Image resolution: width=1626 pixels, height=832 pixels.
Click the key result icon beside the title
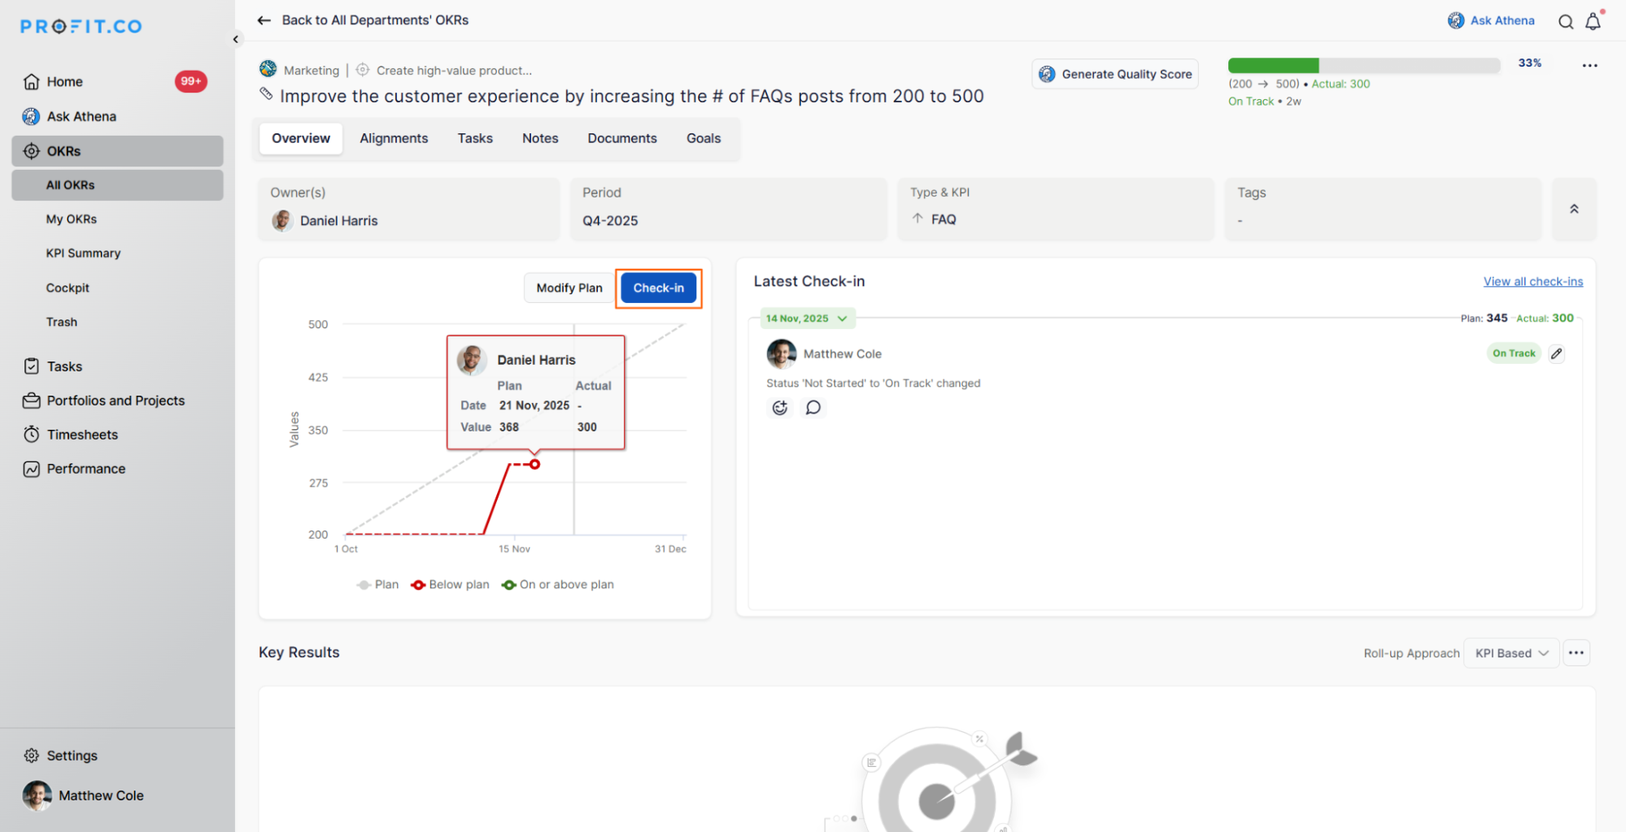266,94
